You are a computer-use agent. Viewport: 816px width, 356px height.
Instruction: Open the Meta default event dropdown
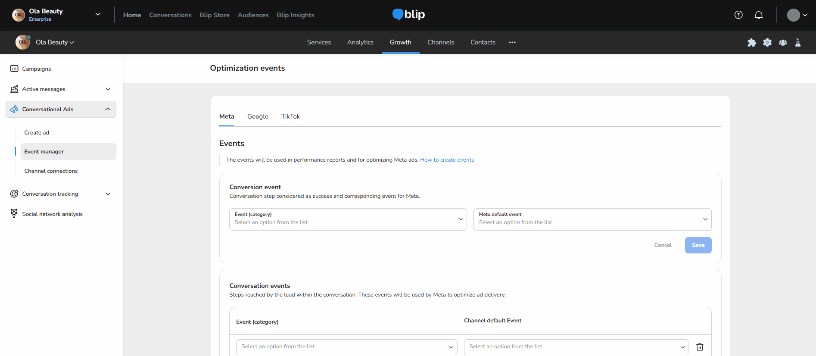click(592, 219)
